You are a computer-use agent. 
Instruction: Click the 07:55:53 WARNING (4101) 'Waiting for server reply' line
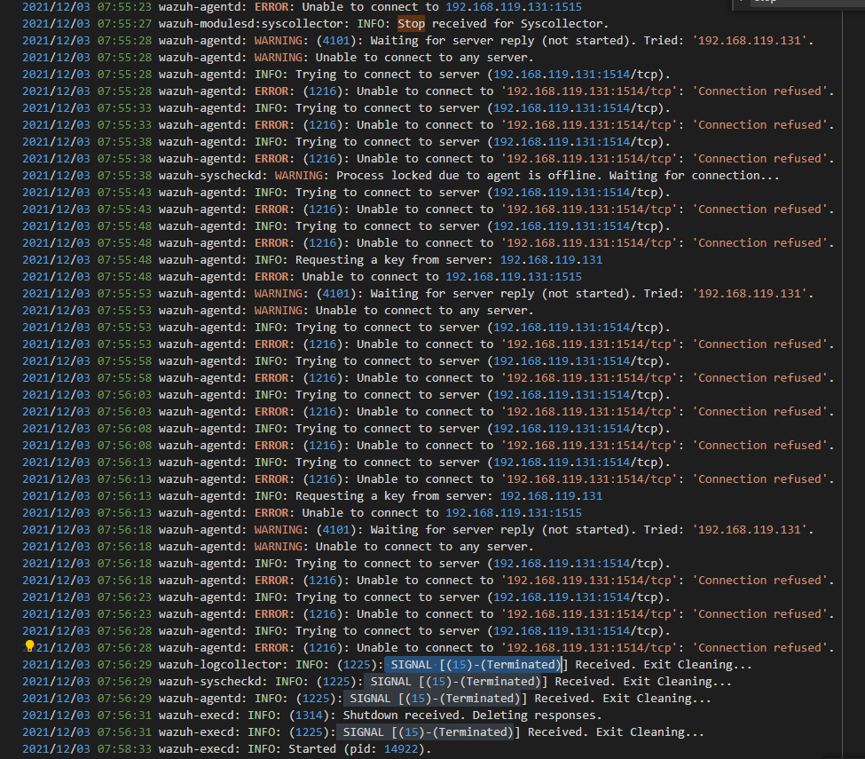point(418,294)
